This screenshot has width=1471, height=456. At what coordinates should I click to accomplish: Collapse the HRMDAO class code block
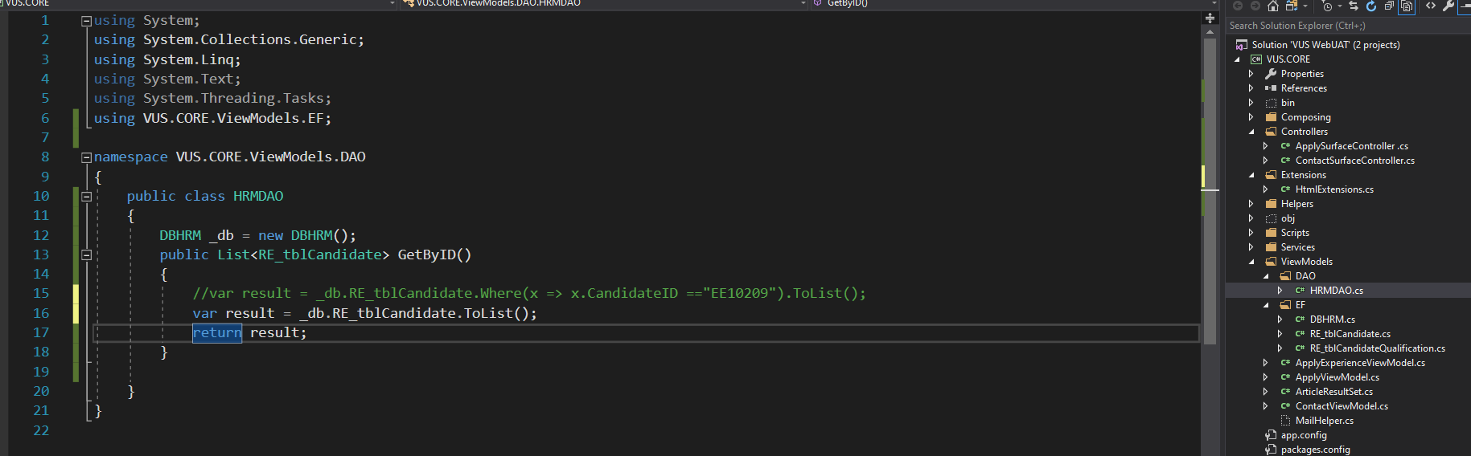pos(86,197)
